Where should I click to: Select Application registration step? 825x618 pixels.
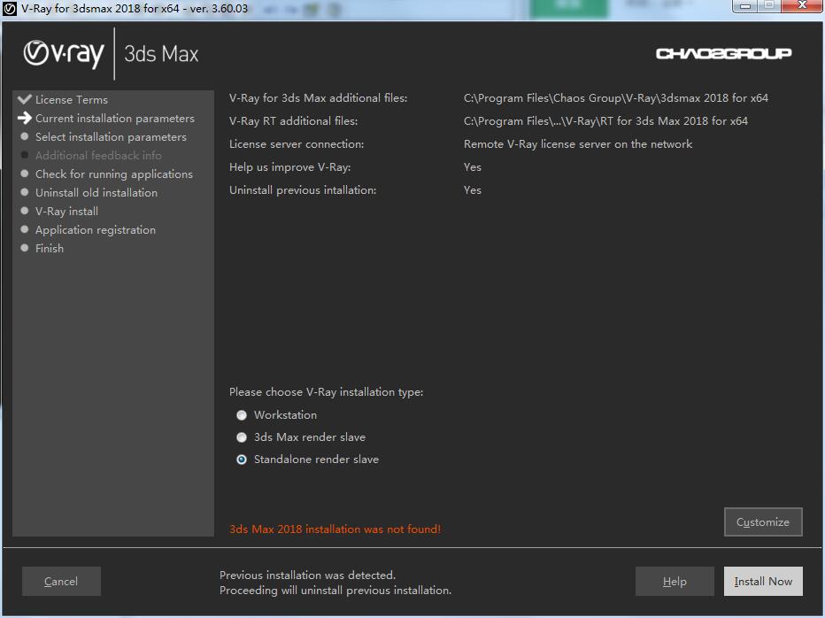click(95, 230)
